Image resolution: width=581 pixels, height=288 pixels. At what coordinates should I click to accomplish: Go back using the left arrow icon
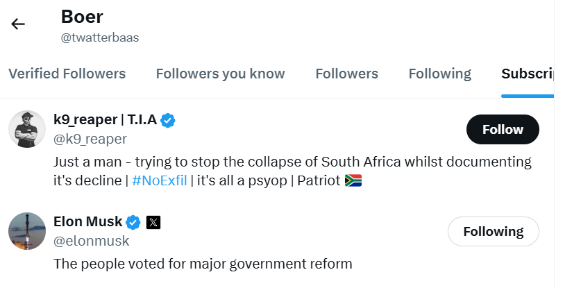click(18, 24)
